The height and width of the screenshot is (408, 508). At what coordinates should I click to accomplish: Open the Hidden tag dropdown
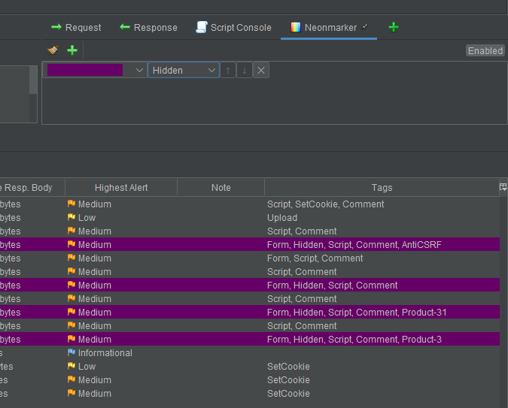pyautogui.click(x=184, y=70)
